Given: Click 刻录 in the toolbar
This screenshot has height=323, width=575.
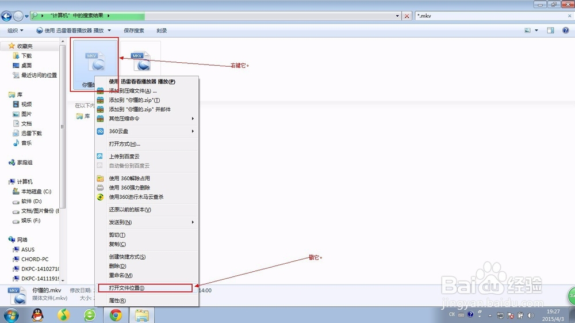Looking at the screenshot, I should point(162,31).
